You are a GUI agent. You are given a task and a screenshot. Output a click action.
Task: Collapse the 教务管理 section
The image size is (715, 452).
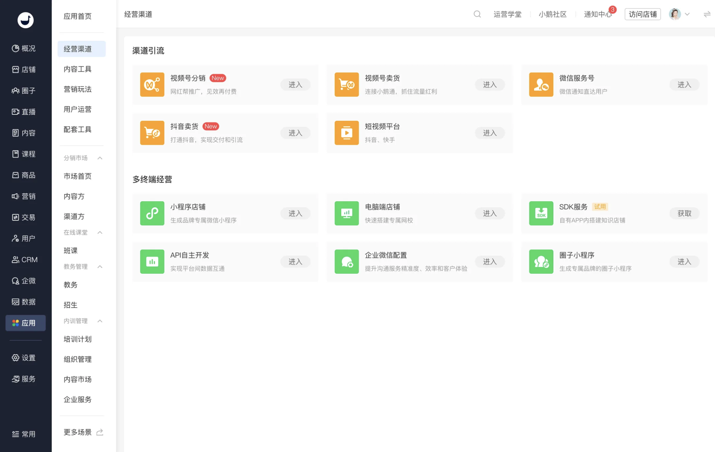pos(100,267)
